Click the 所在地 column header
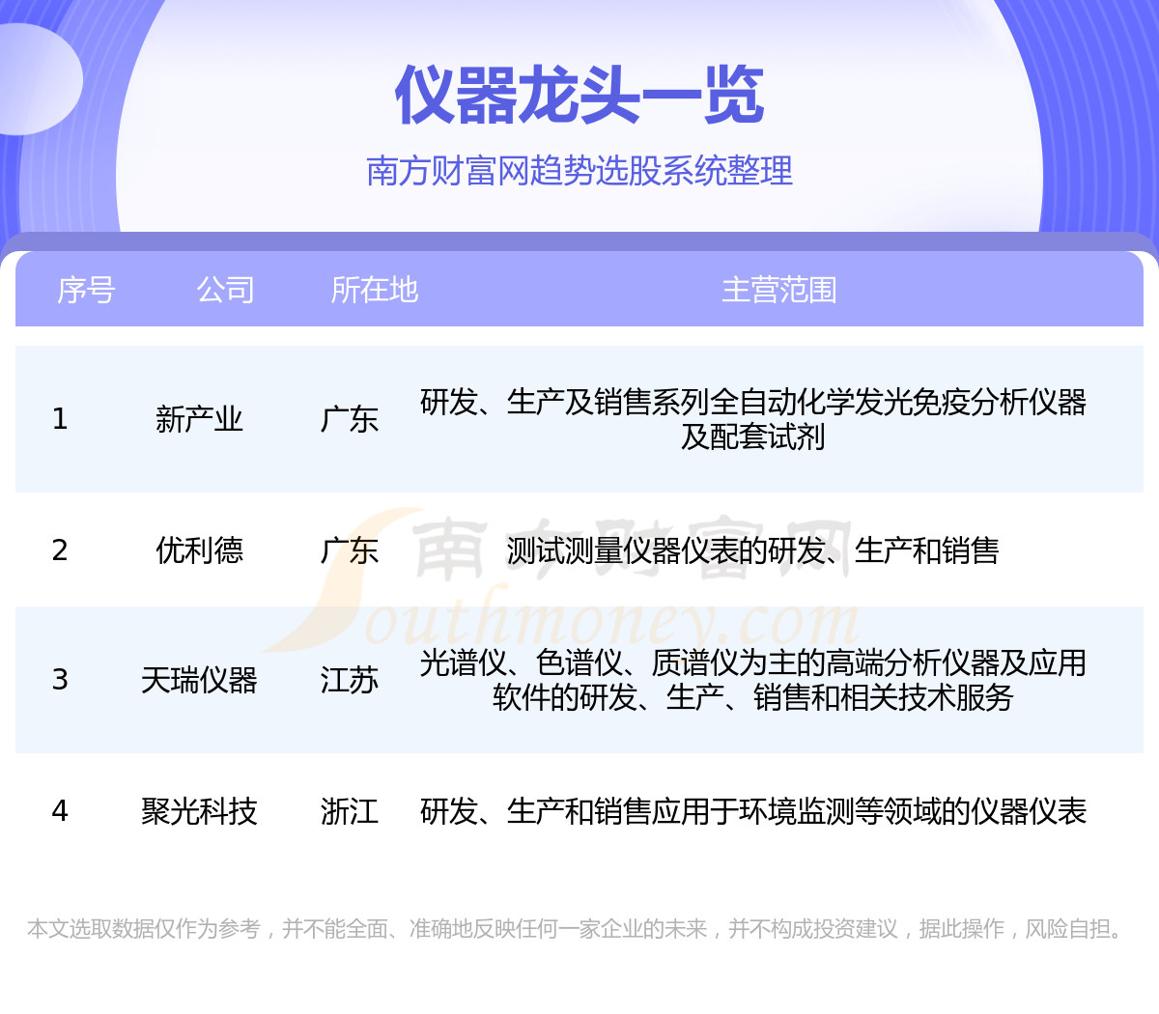This screenshot has width=1159, height=1014. pyautogui.click(x=374, y=290)
